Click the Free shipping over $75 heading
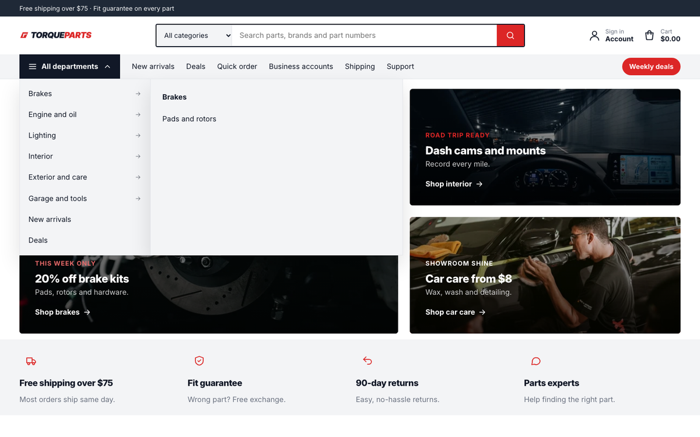700x437 pixels. click(x=66, y=383)
